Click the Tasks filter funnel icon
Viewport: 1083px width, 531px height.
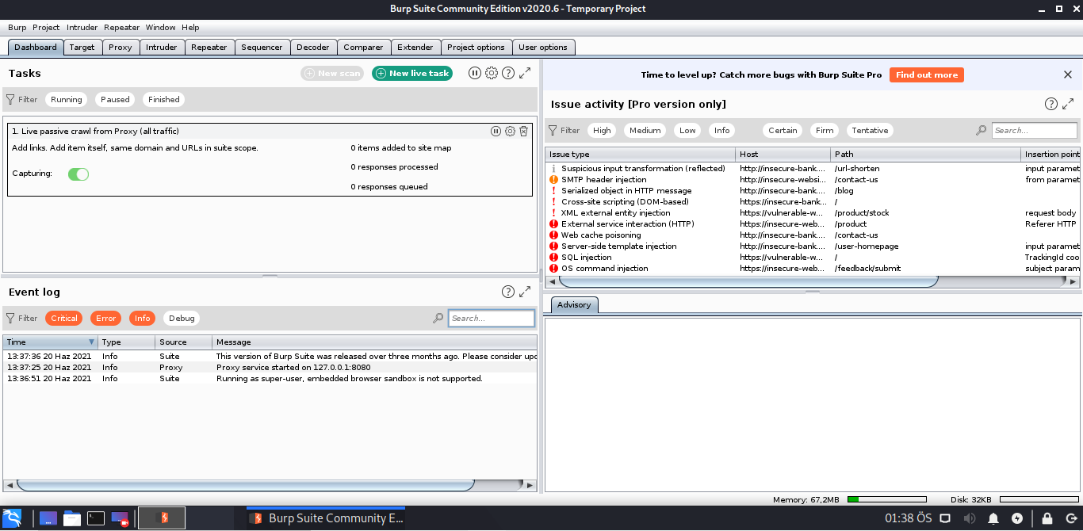click(10, 100)
